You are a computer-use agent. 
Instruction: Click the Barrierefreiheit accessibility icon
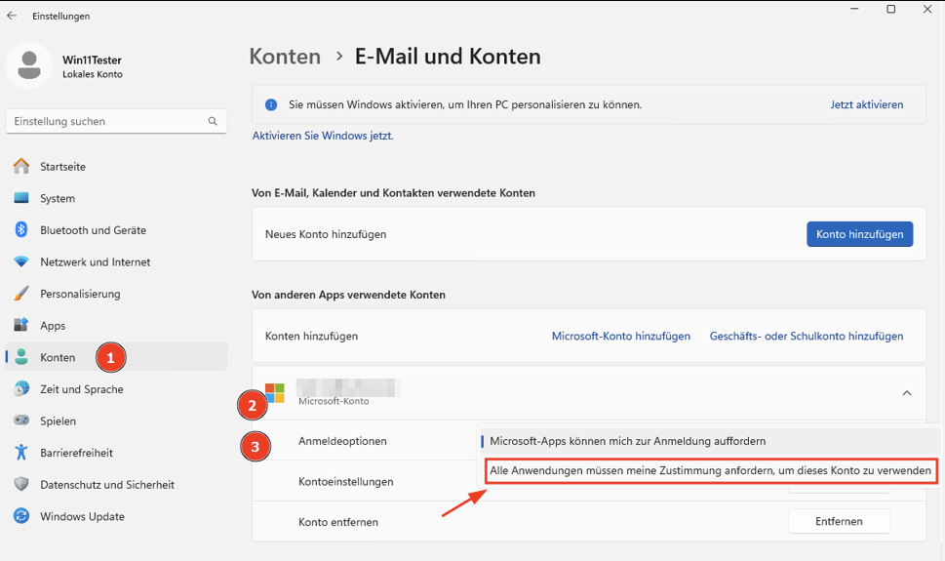tap(21, 453)
